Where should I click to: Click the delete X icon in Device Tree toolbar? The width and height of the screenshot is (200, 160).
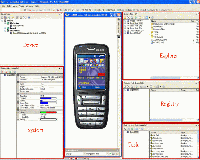[x=24, y=17]
